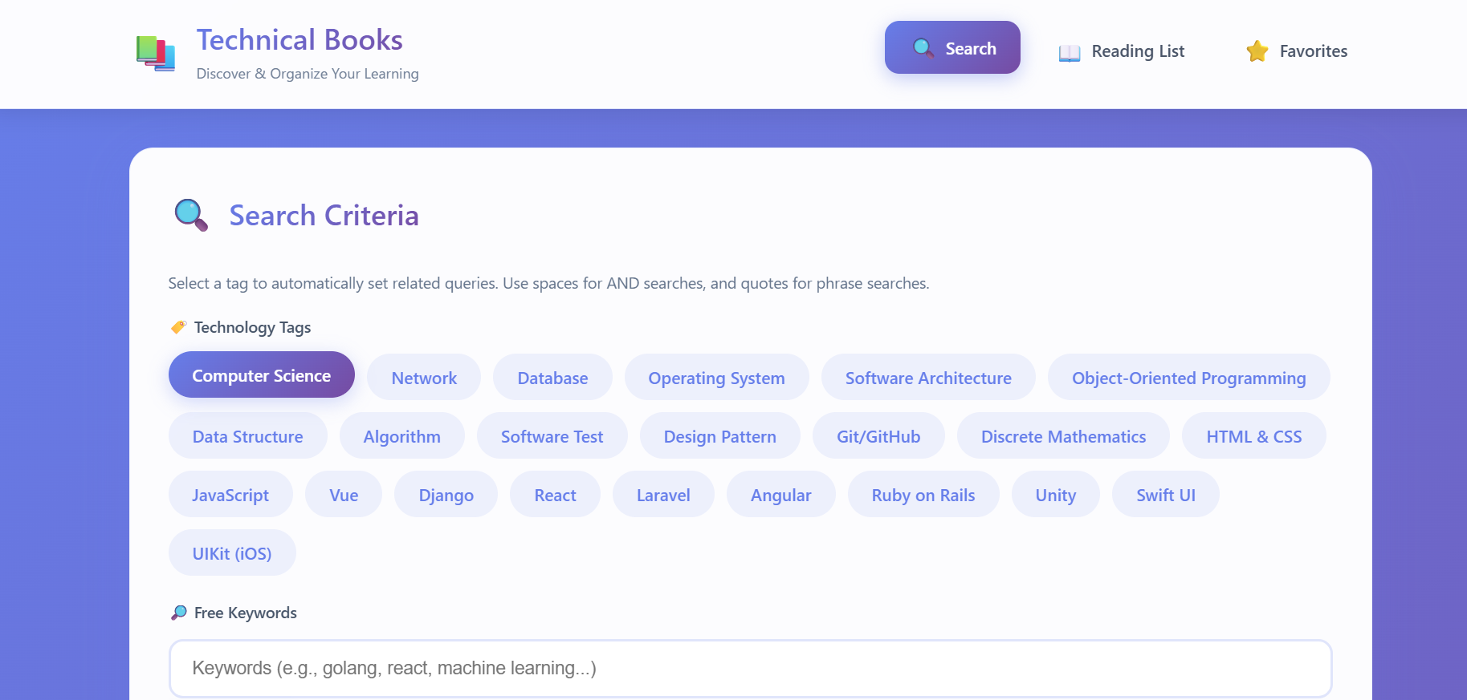Click the Technology Tags label
The image size is (1467, 700).
[x=252, y=327]
